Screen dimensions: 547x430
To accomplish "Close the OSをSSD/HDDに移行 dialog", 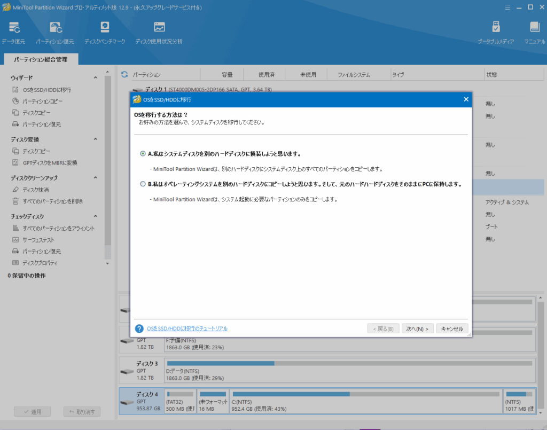I will 466,99.
